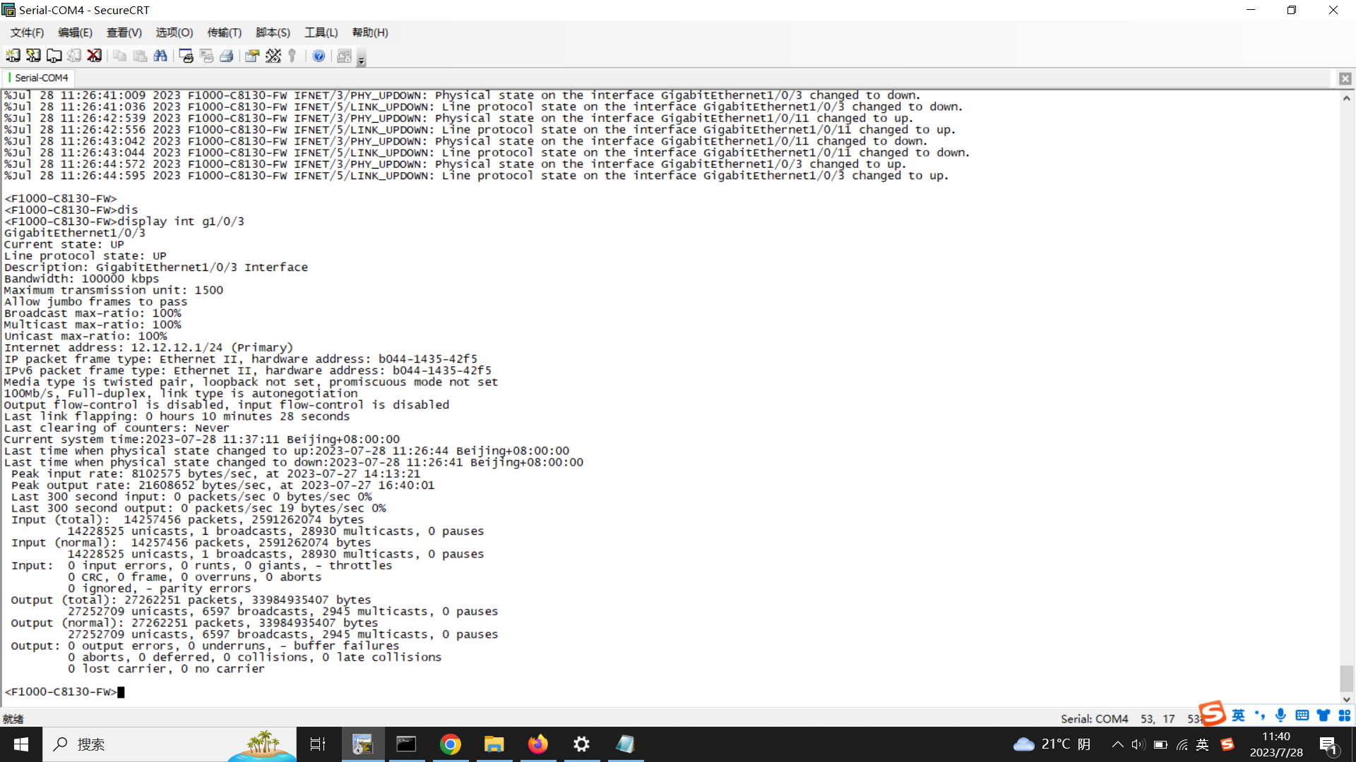Toggle Sogou IME English/Chinese mode
Screen dimensions: 1356x762
[x=1238, y=715]
